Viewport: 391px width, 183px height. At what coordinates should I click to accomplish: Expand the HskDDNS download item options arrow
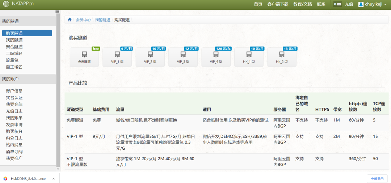[53, 179]
